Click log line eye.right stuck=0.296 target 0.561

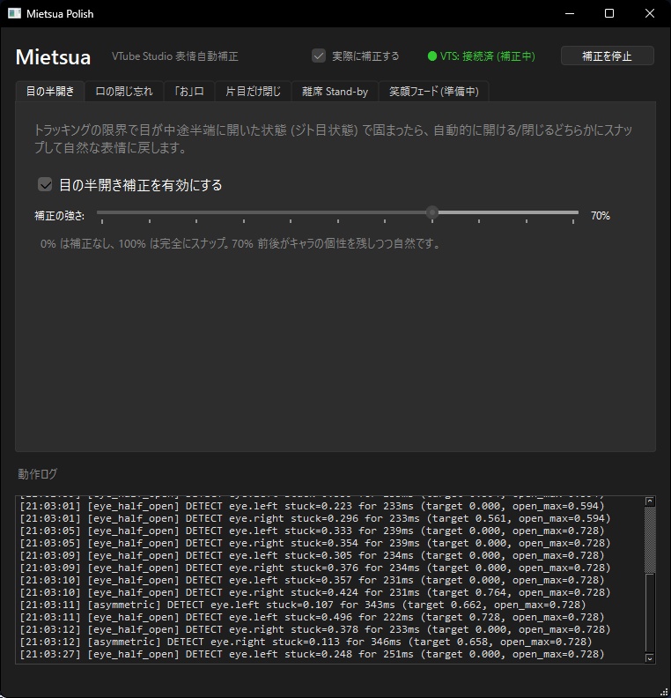click(315, 518)
